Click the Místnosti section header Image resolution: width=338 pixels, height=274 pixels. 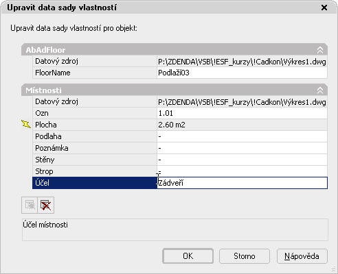tap(174, 90)
